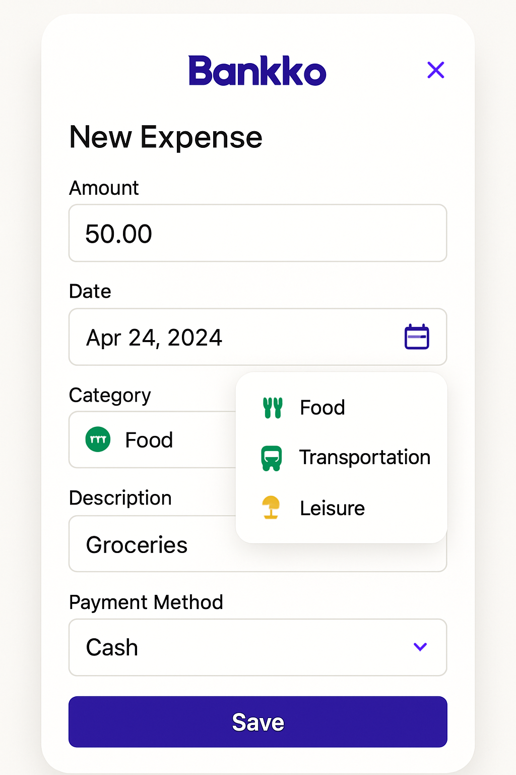Click the Cash value in Payment Method
Screen dimensions: 516x775
point(112,647)
